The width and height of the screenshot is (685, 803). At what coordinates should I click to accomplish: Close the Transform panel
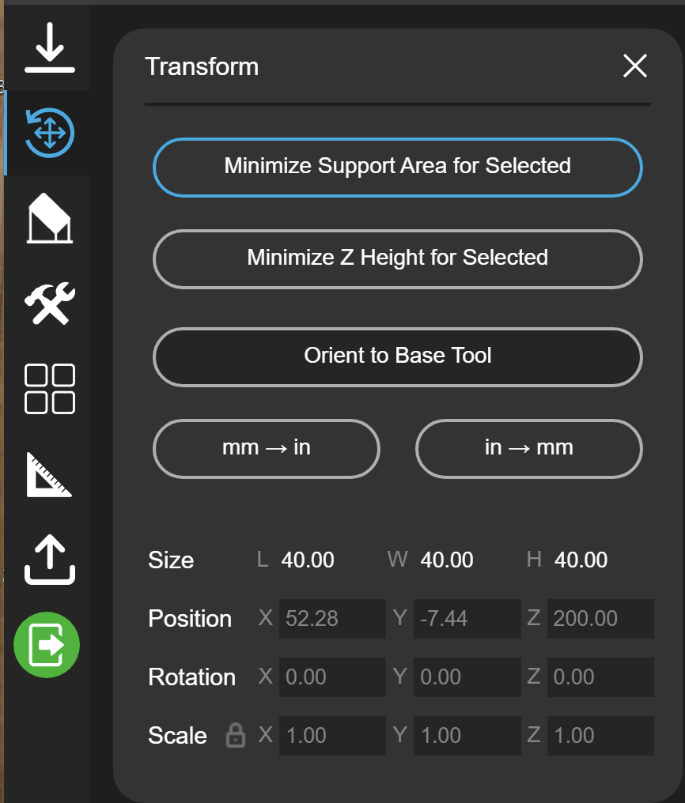(x=635, y=66)
